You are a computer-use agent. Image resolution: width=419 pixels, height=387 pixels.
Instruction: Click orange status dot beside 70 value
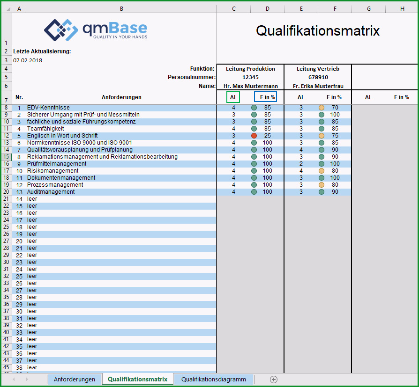(x=322, y=108)
